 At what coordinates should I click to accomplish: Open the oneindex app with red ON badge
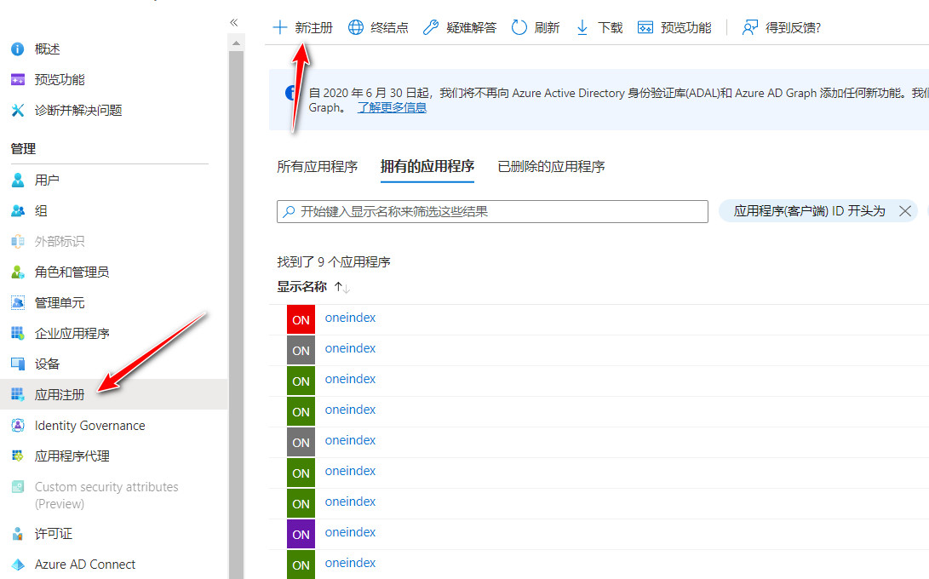point(350,318)
